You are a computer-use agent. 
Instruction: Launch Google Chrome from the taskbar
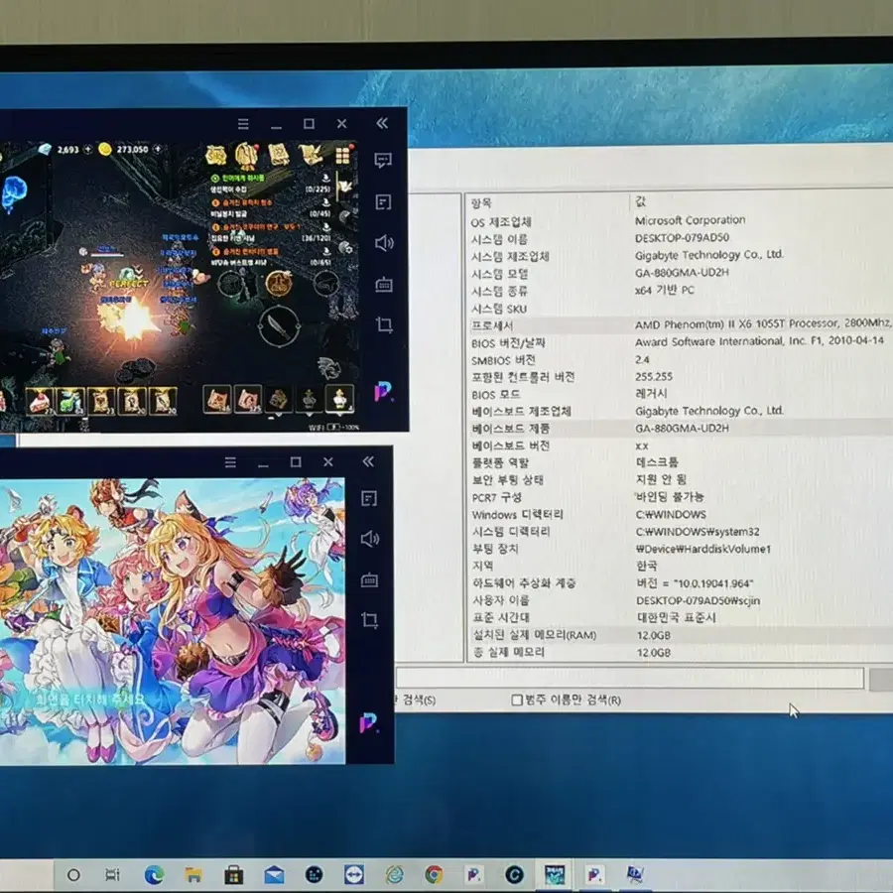pos(434,874)
